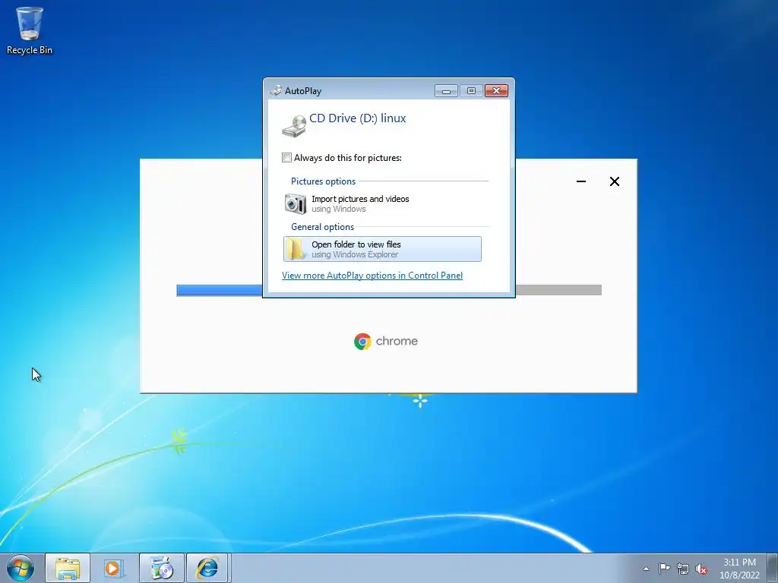Minimize the AutoPlay dialog

pos(446,91)
